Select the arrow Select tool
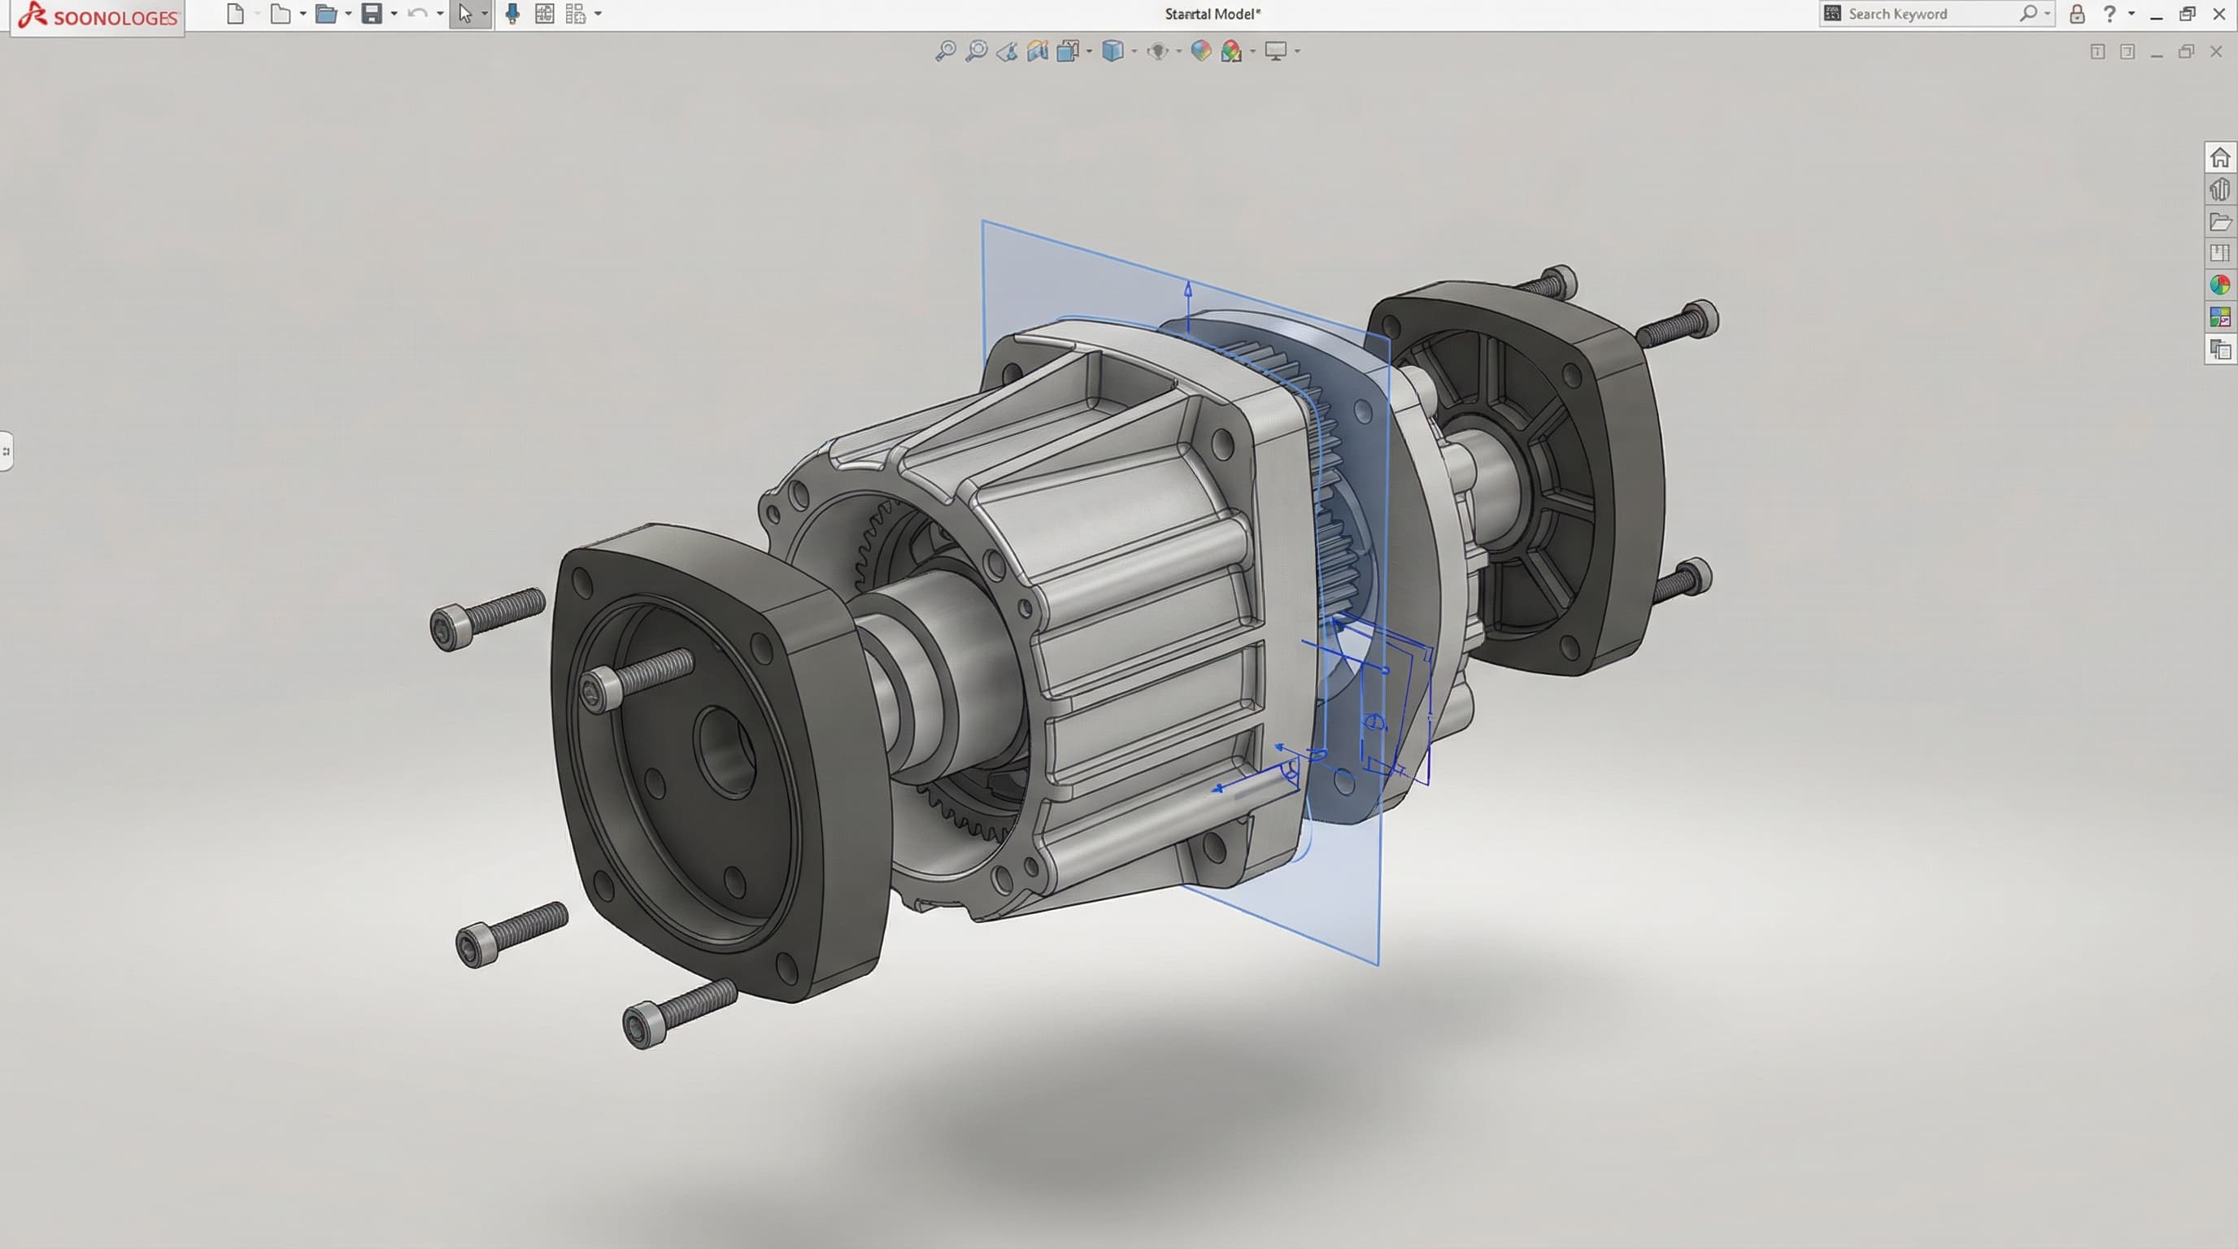Viewport: 2238px width, 1249px height. pyautogui.click(x=467, y=14)
